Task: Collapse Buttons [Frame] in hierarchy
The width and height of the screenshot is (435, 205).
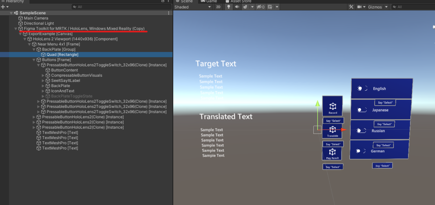Action: [x=34, y=60]
